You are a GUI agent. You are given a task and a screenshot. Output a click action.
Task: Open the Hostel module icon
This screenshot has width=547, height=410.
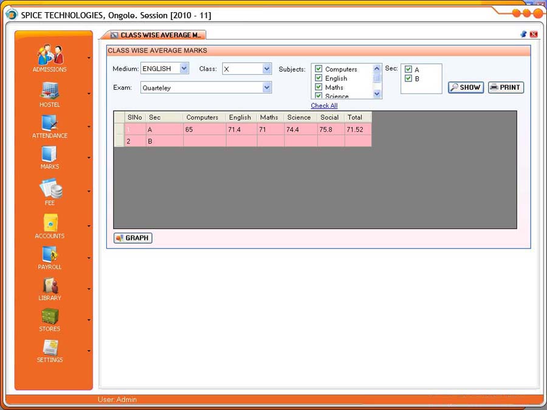[50, 91]
